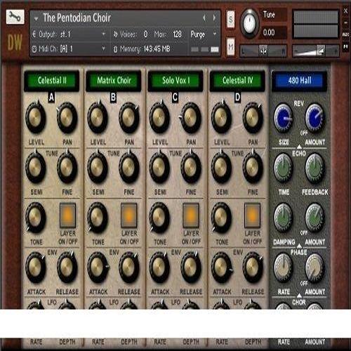Click the 480 Hall reverb selector
This screenshot has width=351, height=351.
pyautogui.click(x=299, y=81)
